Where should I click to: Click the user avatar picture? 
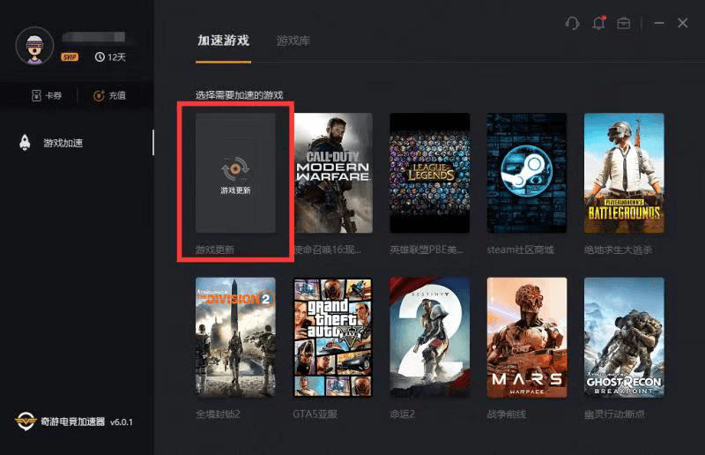pos(34,47)
